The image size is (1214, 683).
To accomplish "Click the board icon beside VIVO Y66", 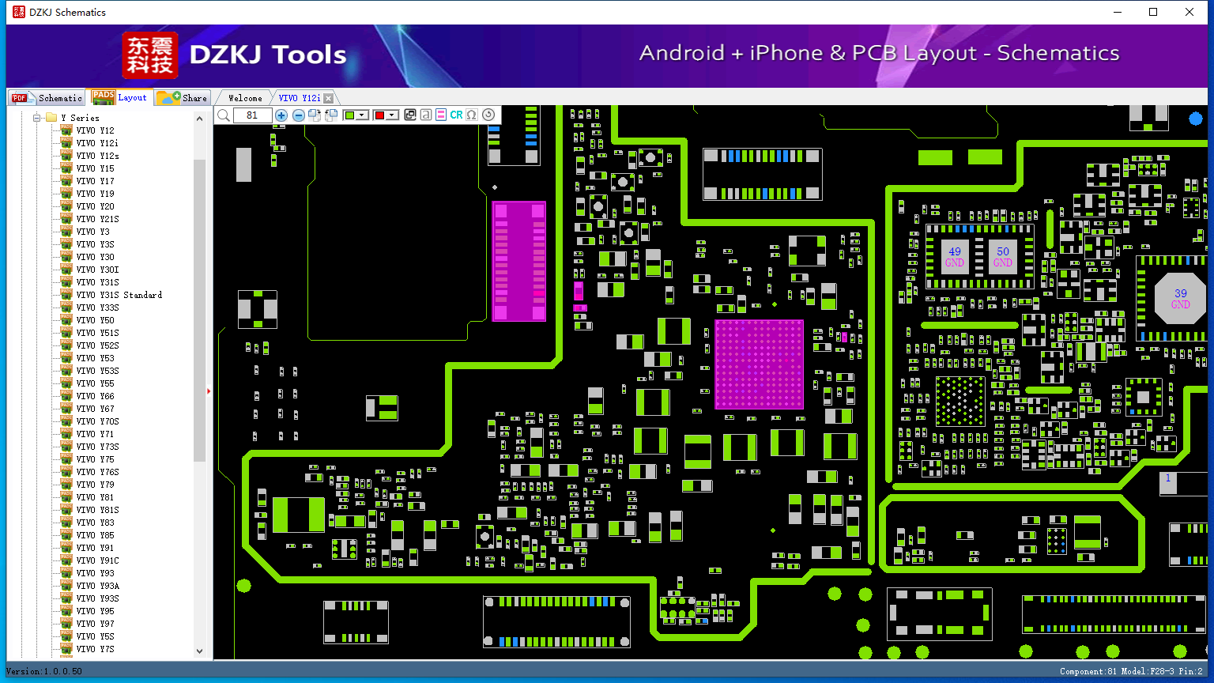I will click(66, 396).
